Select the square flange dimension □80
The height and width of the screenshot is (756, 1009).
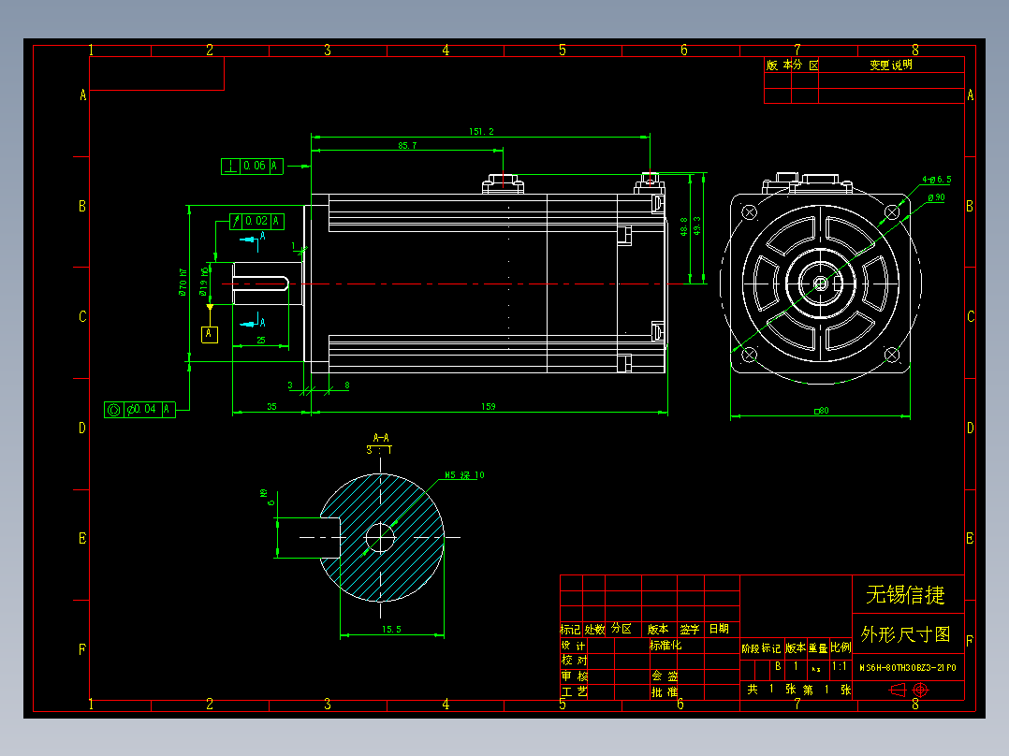tap(821, 408)
